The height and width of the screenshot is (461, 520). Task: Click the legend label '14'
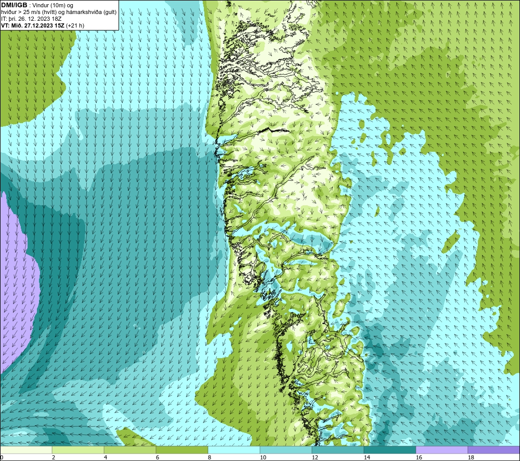367,457
